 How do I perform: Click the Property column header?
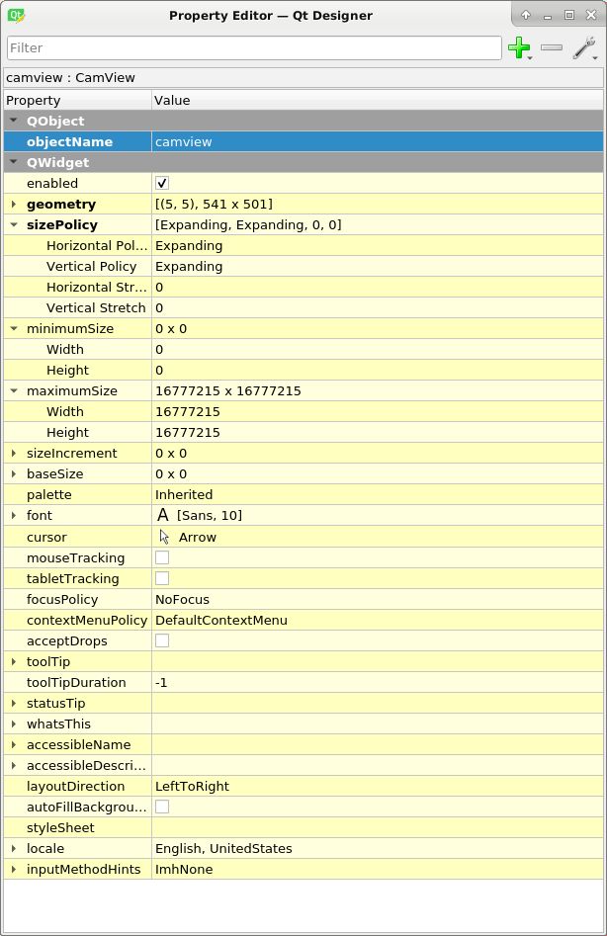[x=77, y=100]
